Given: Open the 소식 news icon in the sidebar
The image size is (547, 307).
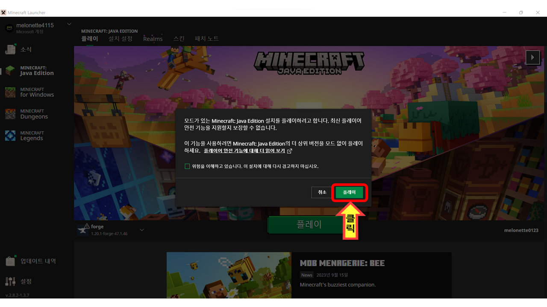Looking at the screenshot, I should click(x=10, y=49).
